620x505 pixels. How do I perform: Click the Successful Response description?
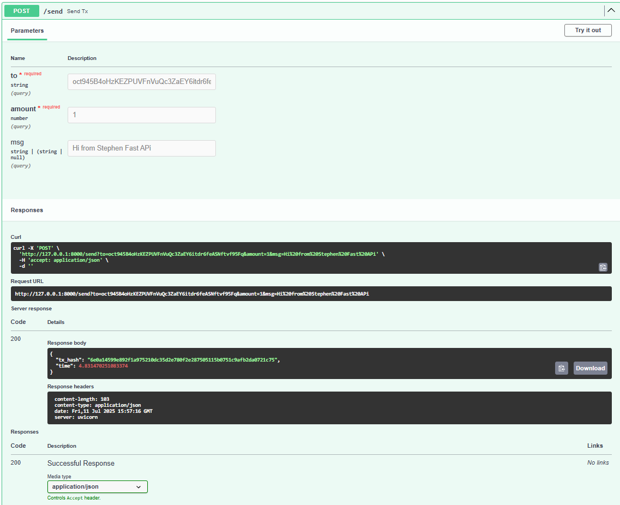(81, 464)
